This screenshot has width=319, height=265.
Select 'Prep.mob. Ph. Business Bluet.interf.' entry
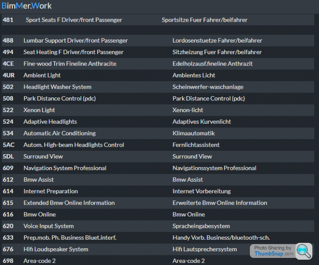[x=70, y=238]
